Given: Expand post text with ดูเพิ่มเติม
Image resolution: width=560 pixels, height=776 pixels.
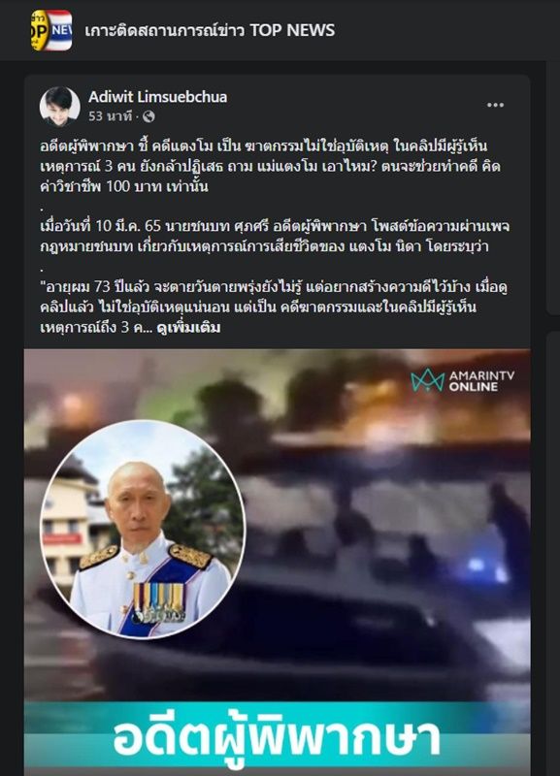Looking at the screenshot, I should [x=188, y=328].
